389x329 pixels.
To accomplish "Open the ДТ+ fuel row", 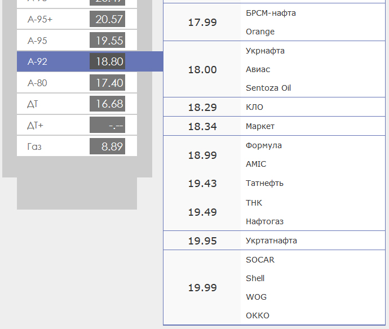I will pyautogui.click(x=35, y=125).
